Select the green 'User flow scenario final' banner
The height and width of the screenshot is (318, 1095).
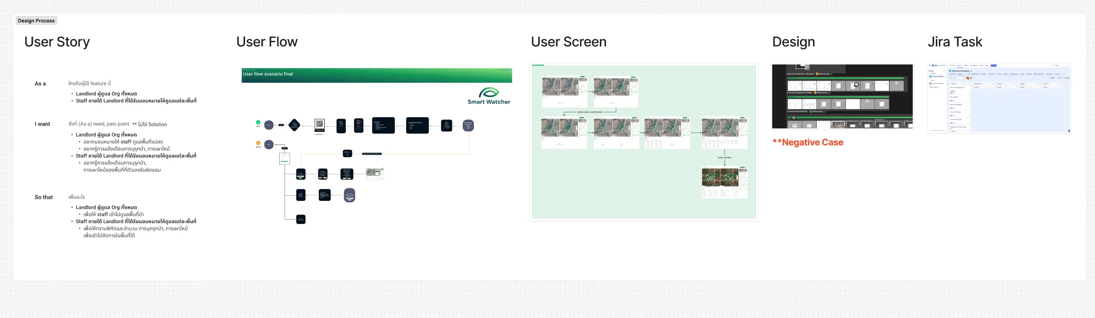(377, 75)
